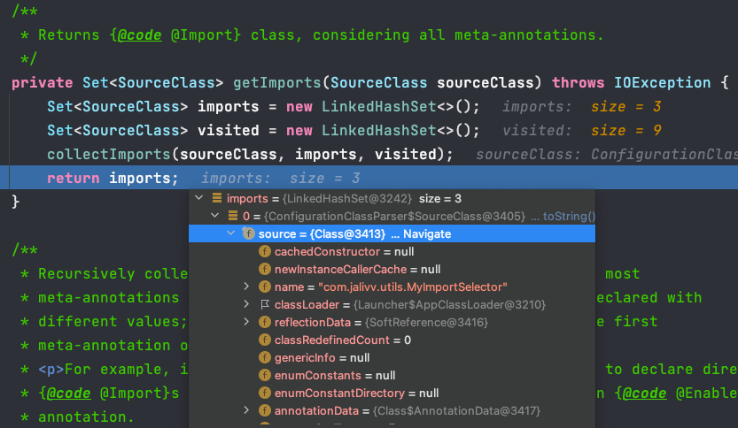Click the enumConstants field icon
738x428 pixels.
(265, 375)
